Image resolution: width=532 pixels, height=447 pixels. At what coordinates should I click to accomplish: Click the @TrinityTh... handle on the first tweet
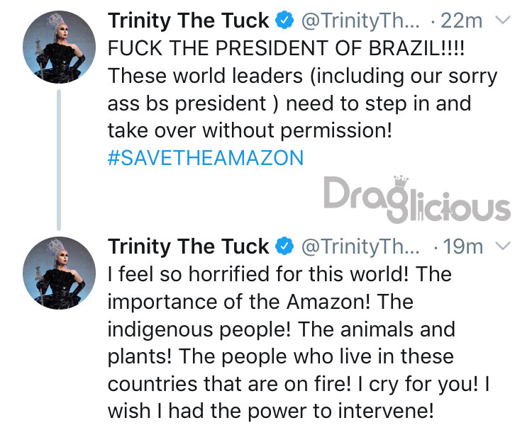360,21
